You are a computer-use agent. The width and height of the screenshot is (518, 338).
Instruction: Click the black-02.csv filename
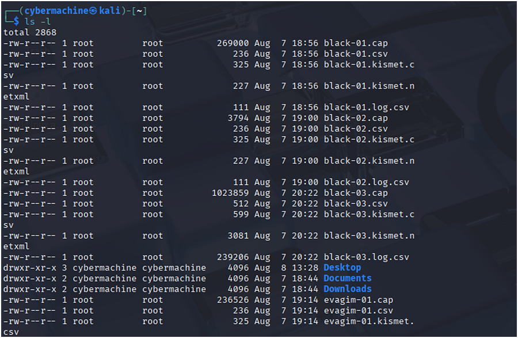pos(356,129)
